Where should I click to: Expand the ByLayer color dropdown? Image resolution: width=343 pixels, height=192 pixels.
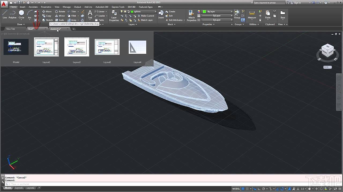tap(232, 11)
